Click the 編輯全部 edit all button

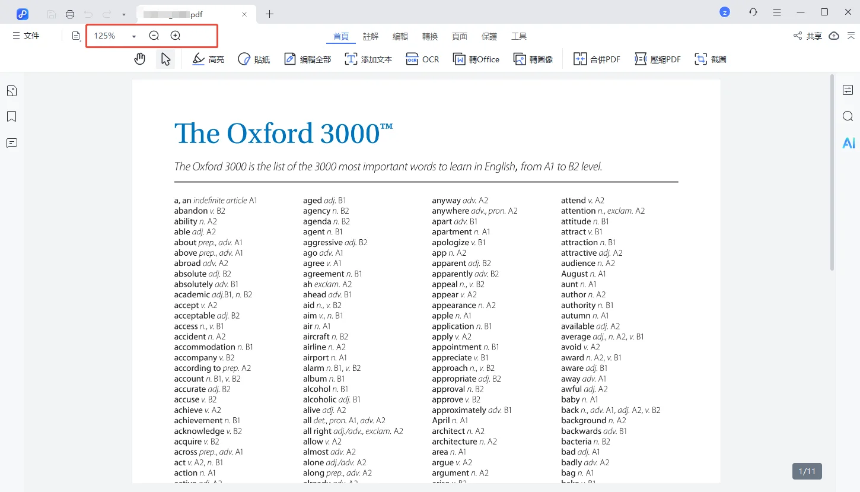pos(307,59)
